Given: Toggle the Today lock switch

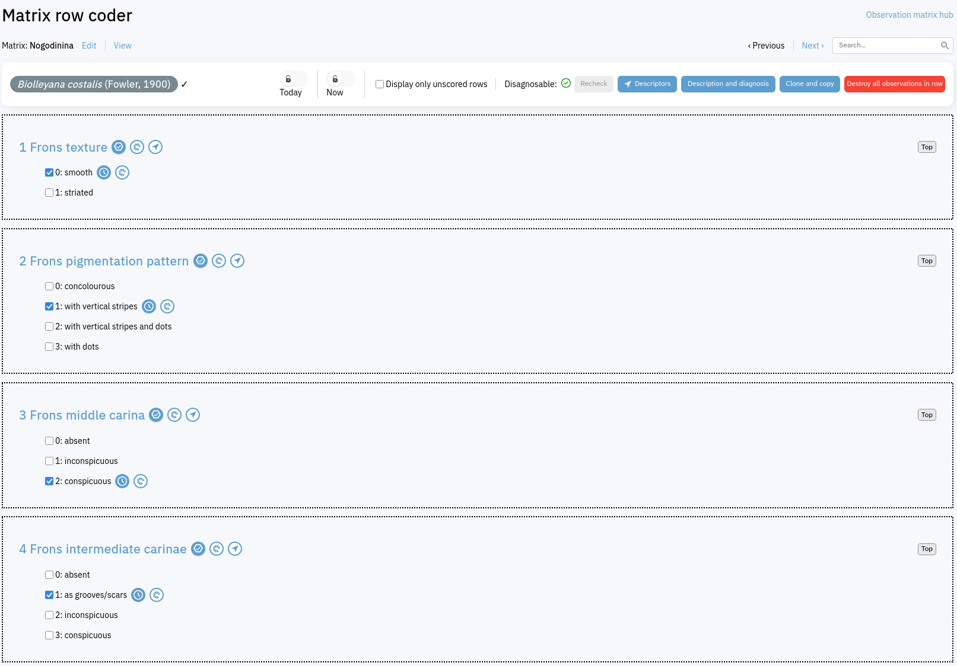Looking at the screenshot, I should coord(293,79).
